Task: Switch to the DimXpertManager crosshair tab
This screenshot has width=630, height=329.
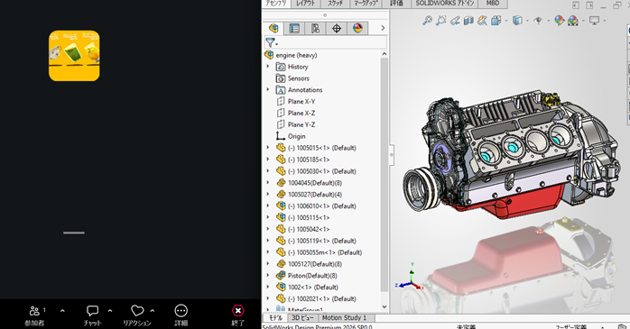Action: pyautogui.click(x=337, y=28)
